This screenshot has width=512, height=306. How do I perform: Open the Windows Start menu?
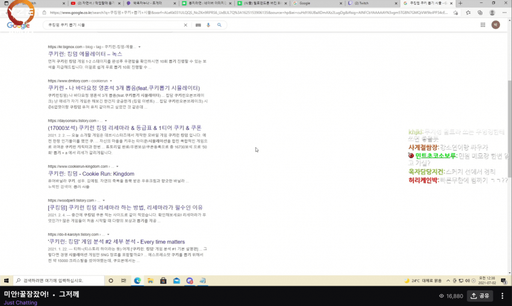pos(6,281)
